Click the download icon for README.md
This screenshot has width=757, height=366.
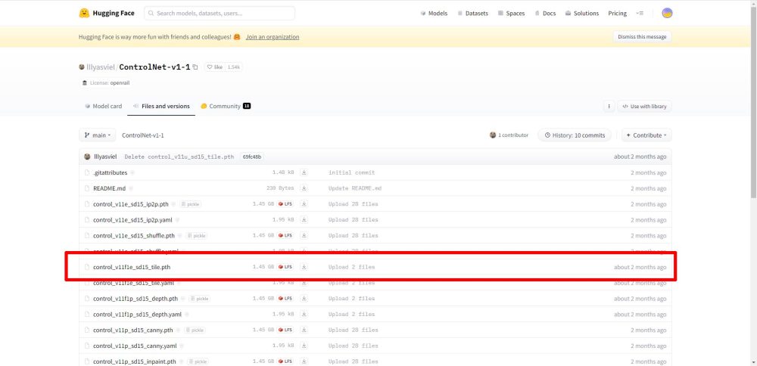pos(304,188)
